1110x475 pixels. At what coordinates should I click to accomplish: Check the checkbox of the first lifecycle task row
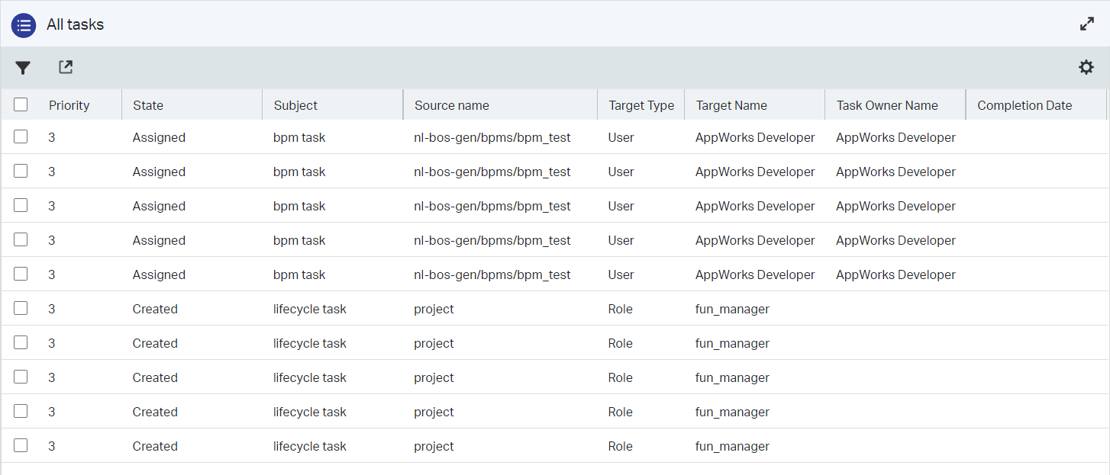click(21, 308)
